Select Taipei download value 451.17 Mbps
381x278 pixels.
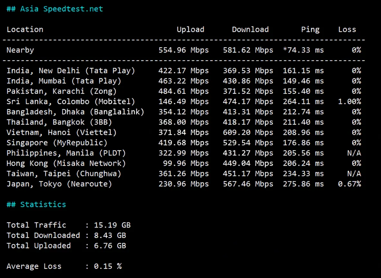coord(248,174)
